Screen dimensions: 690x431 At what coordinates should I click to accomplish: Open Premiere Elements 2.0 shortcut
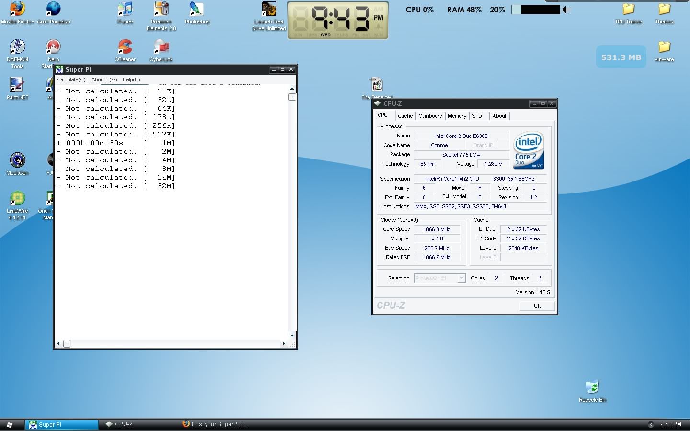161,16
